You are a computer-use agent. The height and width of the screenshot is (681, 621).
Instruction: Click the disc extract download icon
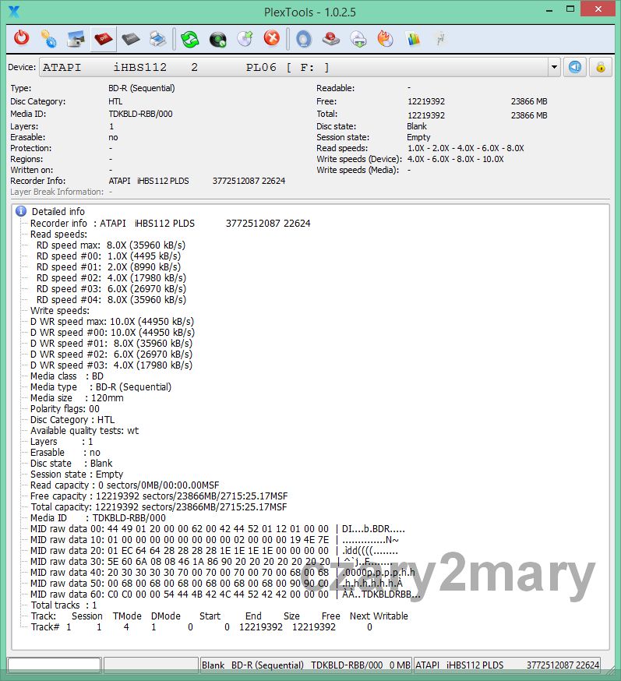point(358,39)
